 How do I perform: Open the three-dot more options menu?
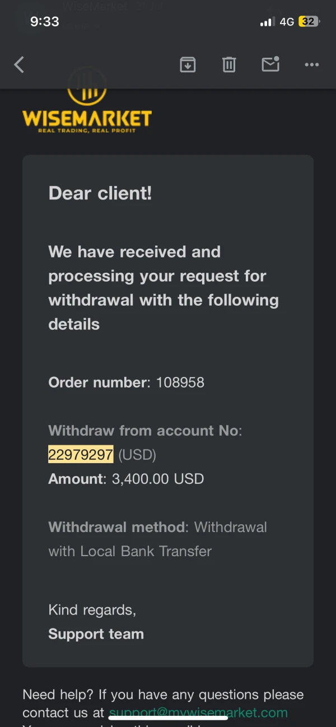tap(311, 65)
